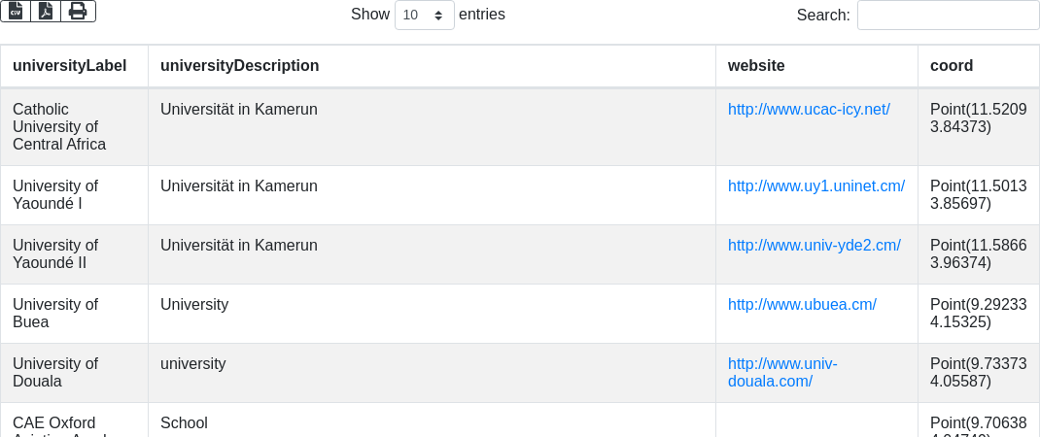Sort table by website column

point(756,66)
